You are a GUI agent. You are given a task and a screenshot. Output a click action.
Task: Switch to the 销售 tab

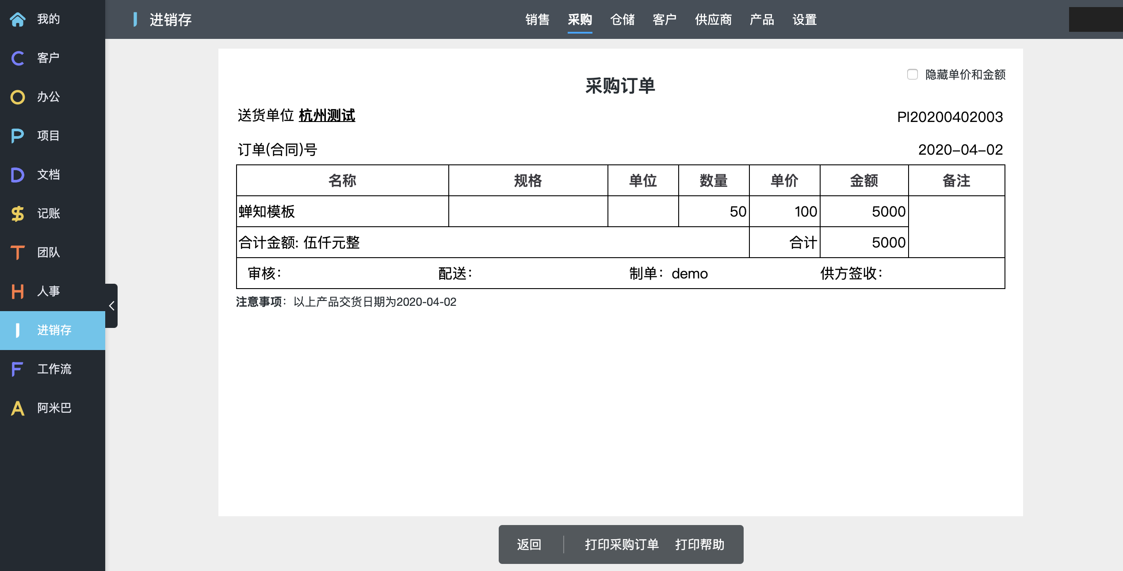537,19
